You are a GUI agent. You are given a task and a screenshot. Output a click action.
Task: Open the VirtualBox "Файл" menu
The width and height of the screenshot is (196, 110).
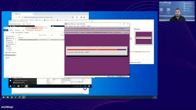[x=66, y=26]
